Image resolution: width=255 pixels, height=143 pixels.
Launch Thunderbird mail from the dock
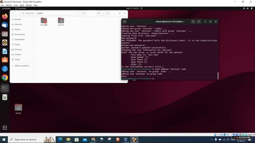pos(5,25)
